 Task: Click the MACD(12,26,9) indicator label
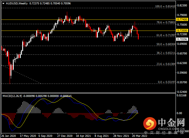(12, 96)
